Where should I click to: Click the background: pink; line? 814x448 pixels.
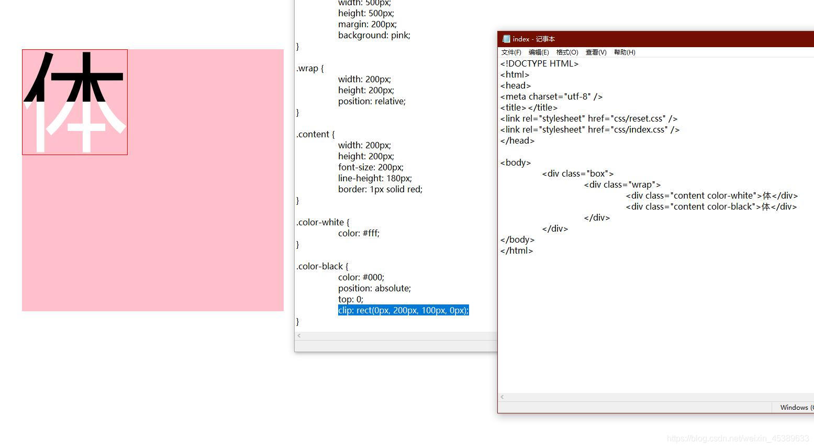(374, 35)
